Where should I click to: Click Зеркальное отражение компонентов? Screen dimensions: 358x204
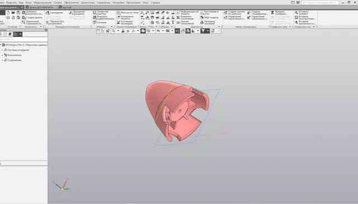tap(32, 22)
